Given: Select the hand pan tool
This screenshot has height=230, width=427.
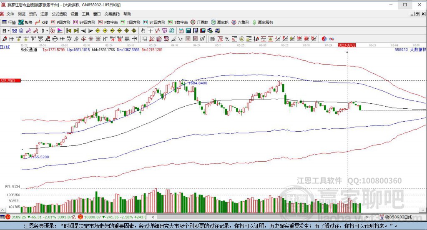Looking at the screenshot, I should click(x=143, y=30).
